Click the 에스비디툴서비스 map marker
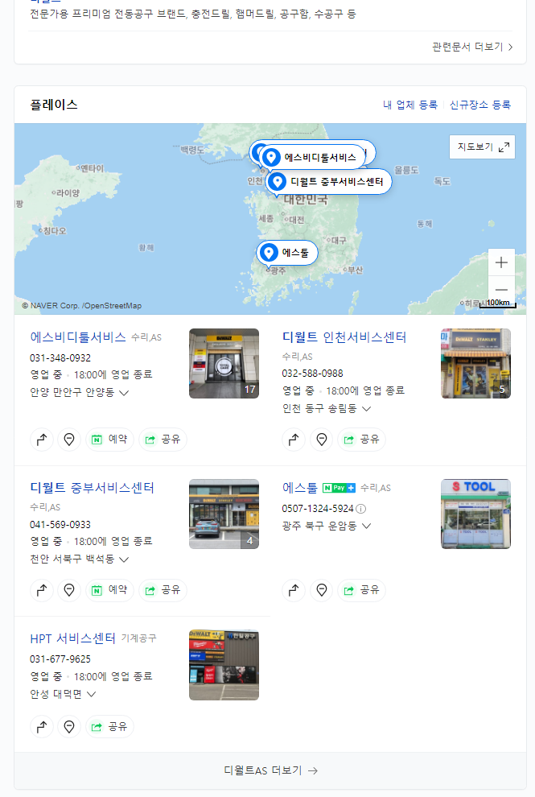Screen dimensions: 535x797 [312, 158]
